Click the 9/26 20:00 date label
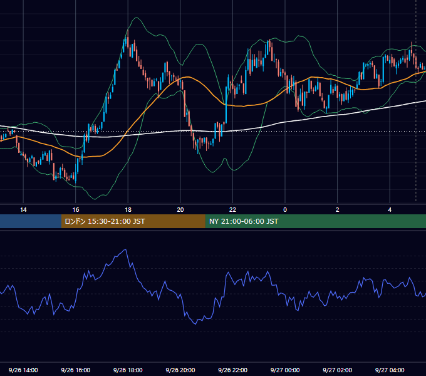426x376 pixels. (x=180, y=370)
